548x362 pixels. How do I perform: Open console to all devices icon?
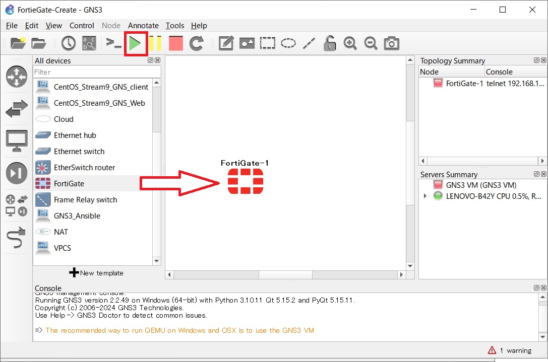113,43
